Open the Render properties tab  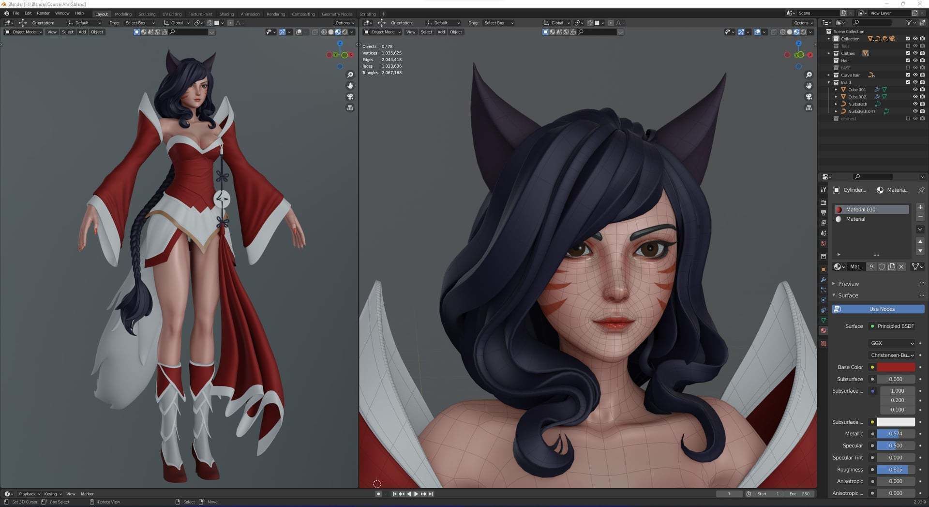(x=823, y=202)
